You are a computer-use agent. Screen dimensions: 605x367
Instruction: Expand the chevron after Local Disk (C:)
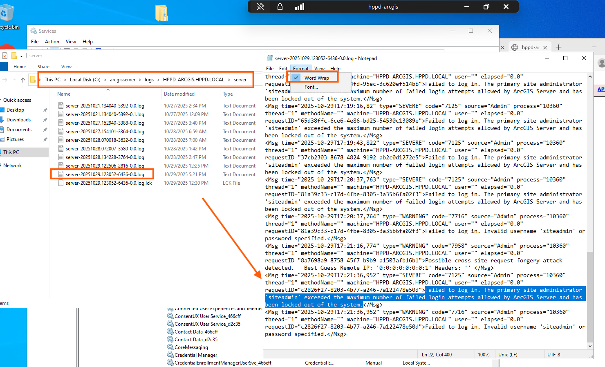coord(105,80)
